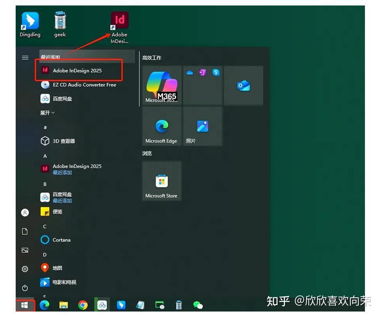Select Cortana in the app list

tap(62, 239)
